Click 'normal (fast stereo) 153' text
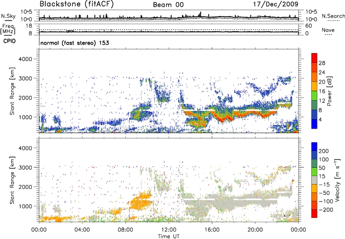Screen dimensions: 345x239 coord(75,43)
